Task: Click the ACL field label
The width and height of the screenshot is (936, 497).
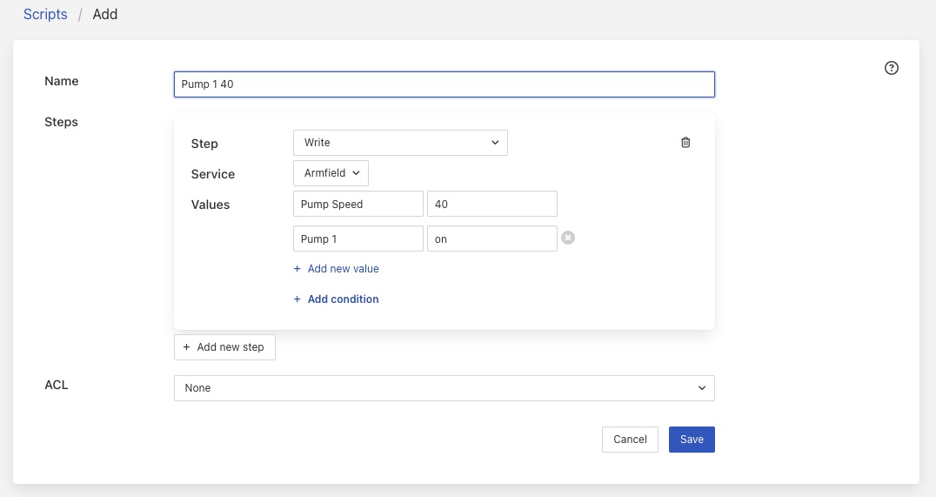Action: pyautogui.click(x=57, y=384)
